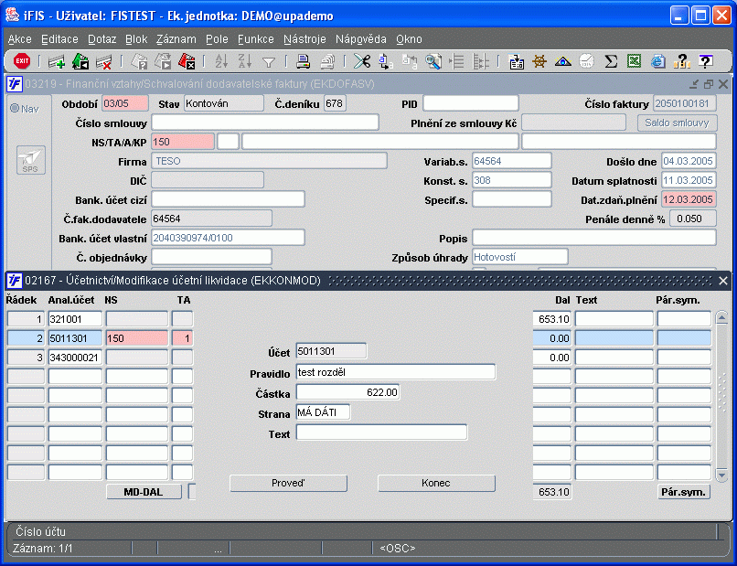737x566 pixels.
Task: Click the sigma sum icon
Action: [611, 61]
